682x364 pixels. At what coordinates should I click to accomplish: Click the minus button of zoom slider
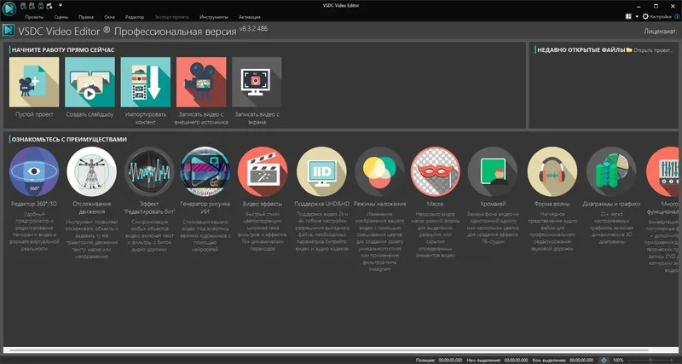(628, 360)
